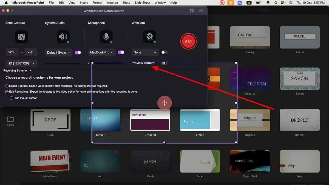Screen dimensions: 329x185
Task: Toggle the aspect ratio lock icon
Action: point(21,52)
